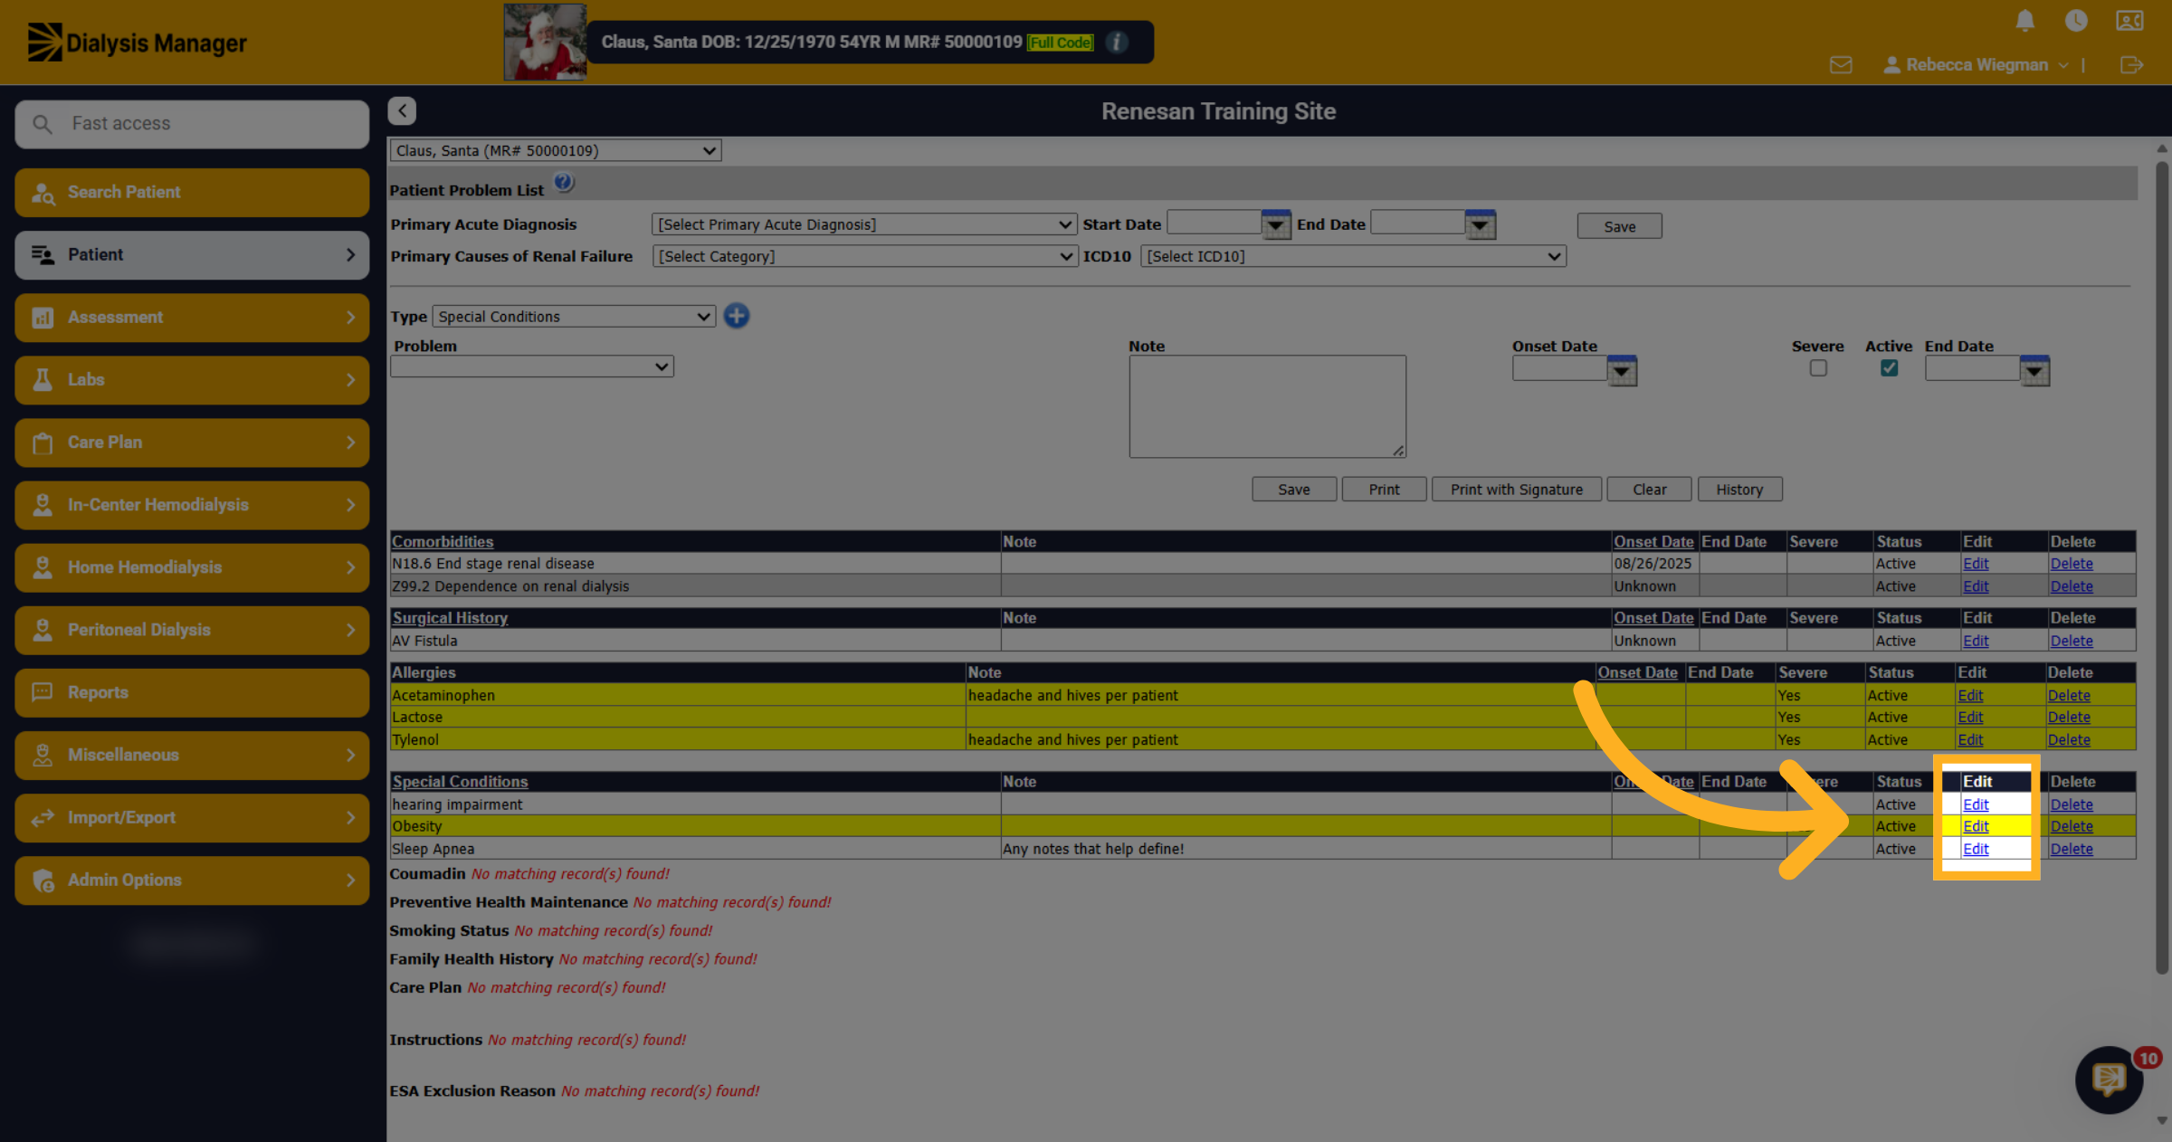This screenshot has width=2172, height=1142.
Task: Open the chat widget with 10 badge
Action: tap(2110, 1080)
